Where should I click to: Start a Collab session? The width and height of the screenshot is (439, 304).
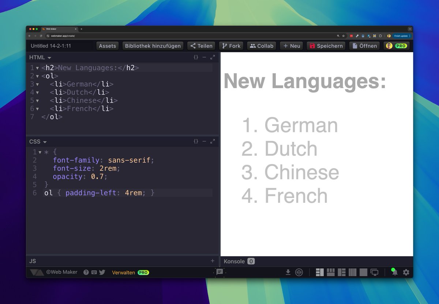click(x=262, y=46)
